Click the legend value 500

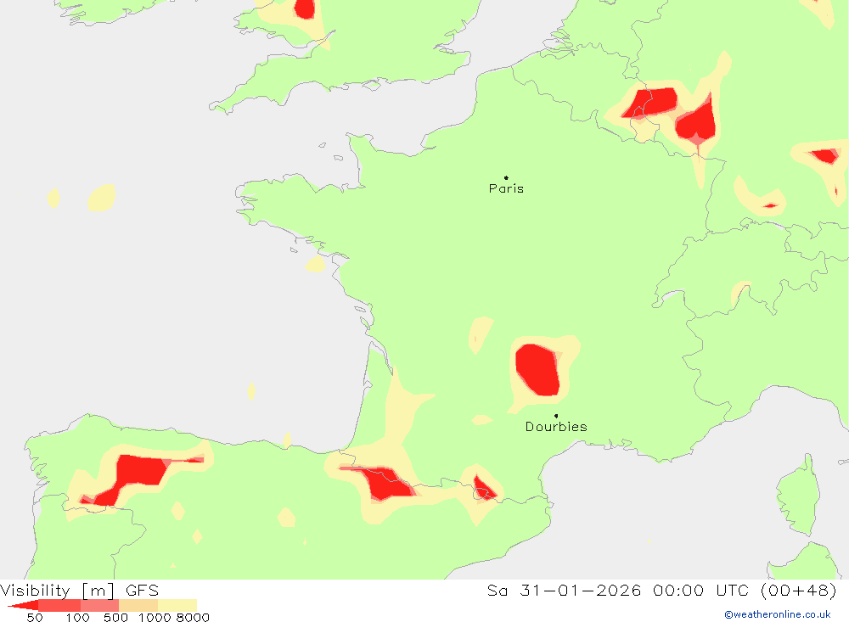pyautogui.click(x=115, y=618)
